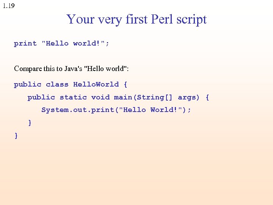This screenshot has width=273, height=205.
Task: Click the inner closing brace of main
Action: pyautogui.click(x=30, y=122)
